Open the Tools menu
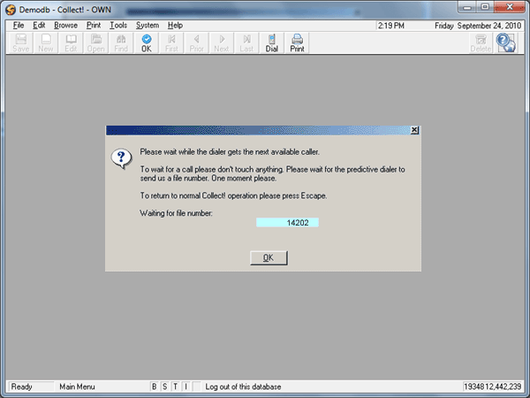The height and width of the screenshot is (398, 530). coord(118,26)
